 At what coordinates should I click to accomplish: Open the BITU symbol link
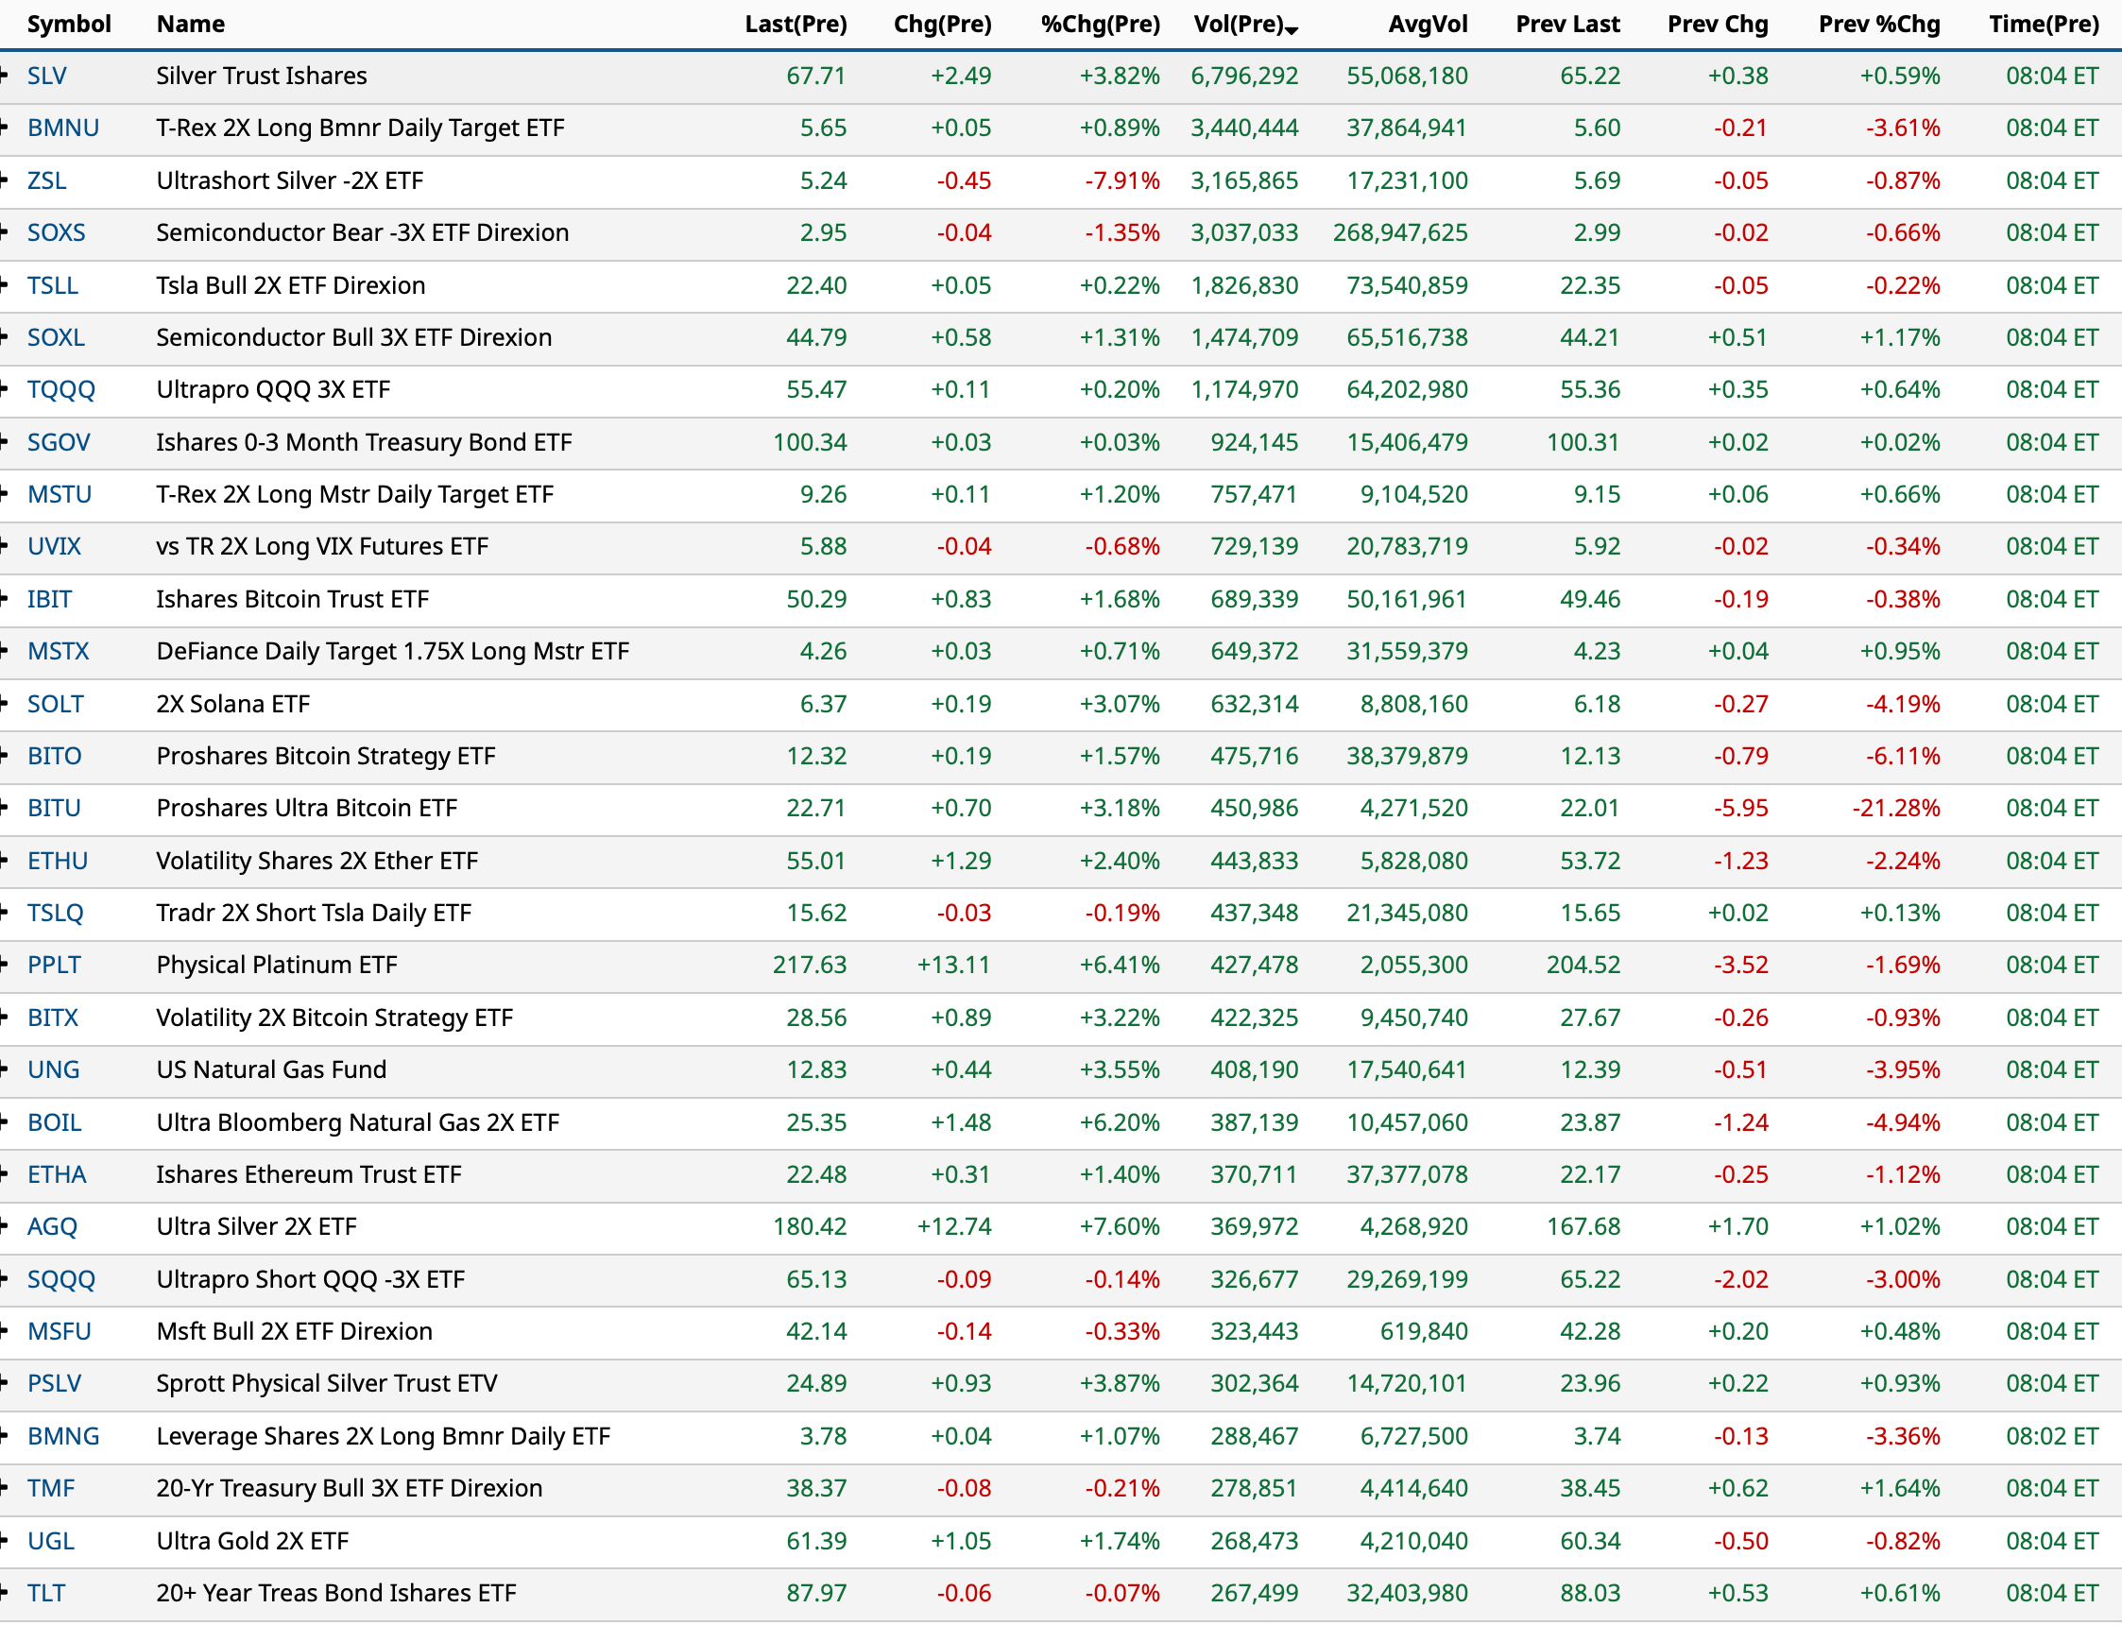[x=54, y=808]
